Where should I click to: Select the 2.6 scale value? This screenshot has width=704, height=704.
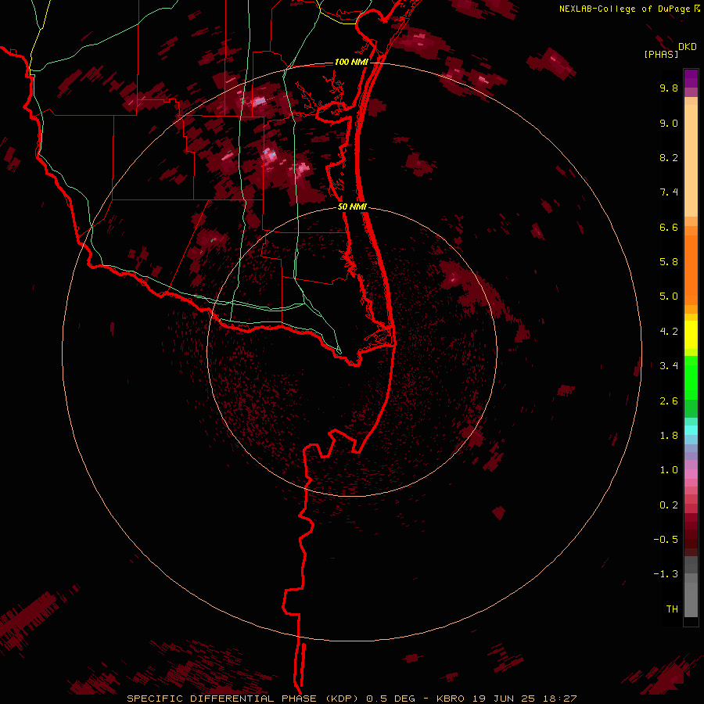point(669,401)
